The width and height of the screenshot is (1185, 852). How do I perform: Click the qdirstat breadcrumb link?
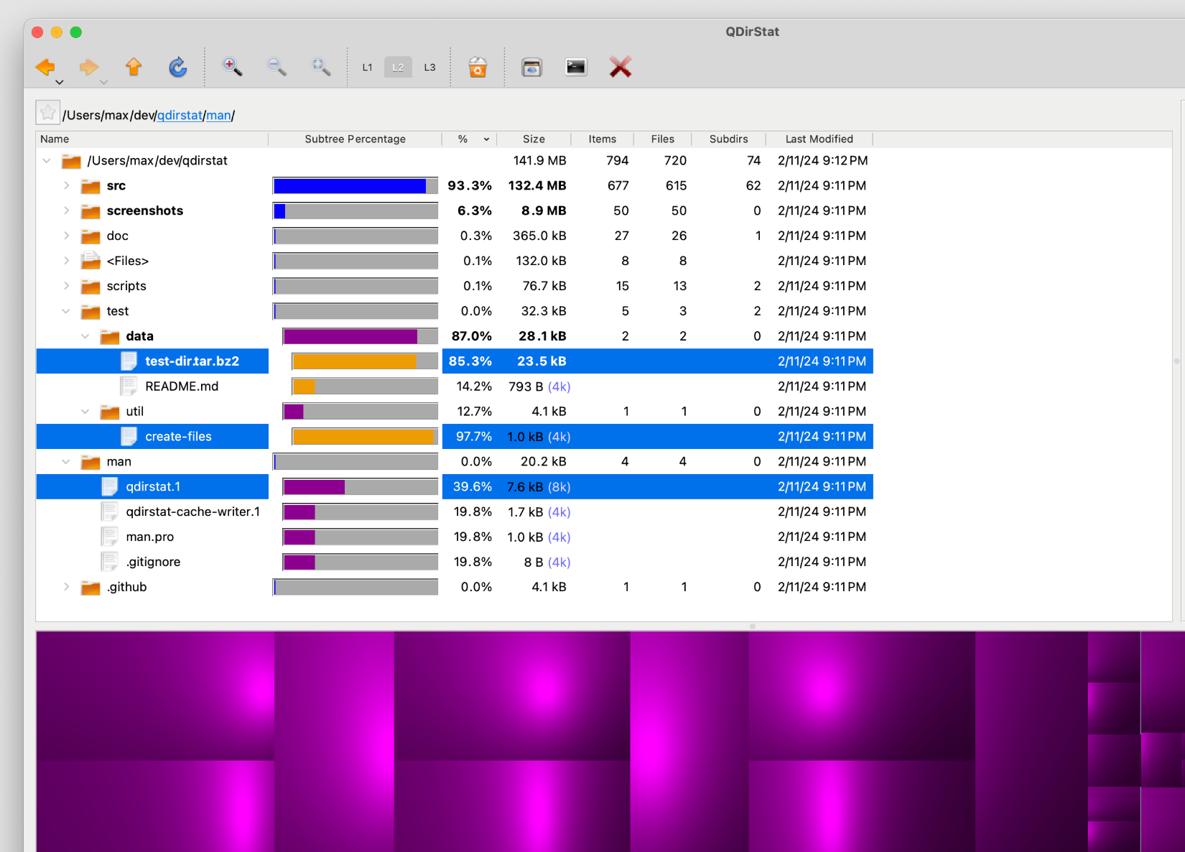coord(180,116)
